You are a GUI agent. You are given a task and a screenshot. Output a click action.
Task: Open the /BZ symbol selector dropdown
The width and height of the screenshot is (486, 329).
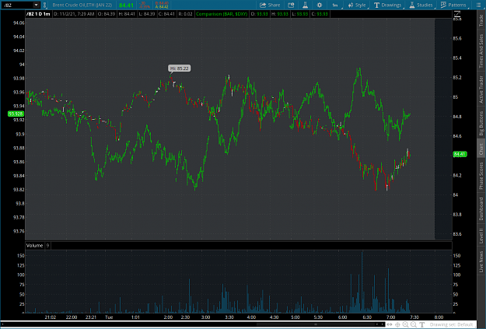click(37, 5)
